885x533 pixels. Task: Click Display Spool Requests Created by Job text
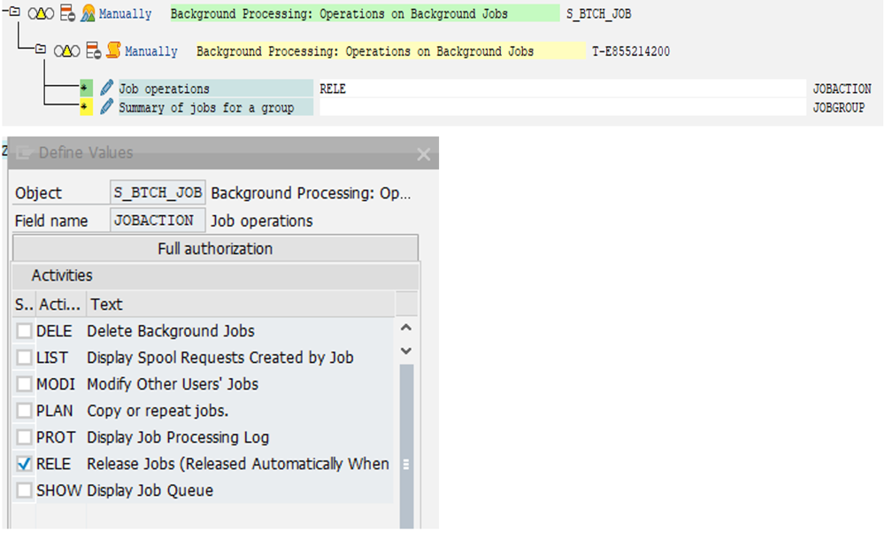[x=220, y=358]
